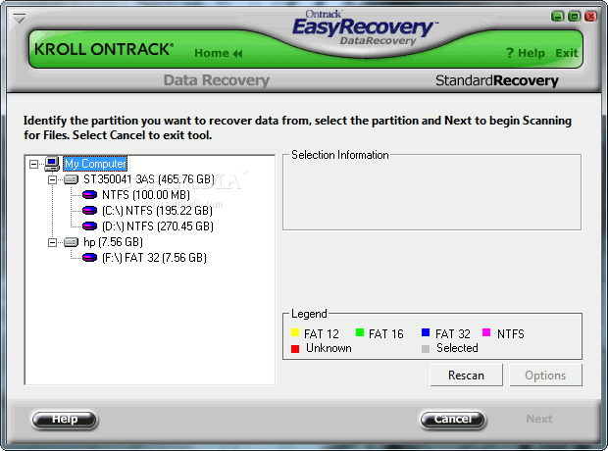Click the blue FAT 32 legend swatch
Viewport: 608px width, 451px height.
click(x=426, y=332)
